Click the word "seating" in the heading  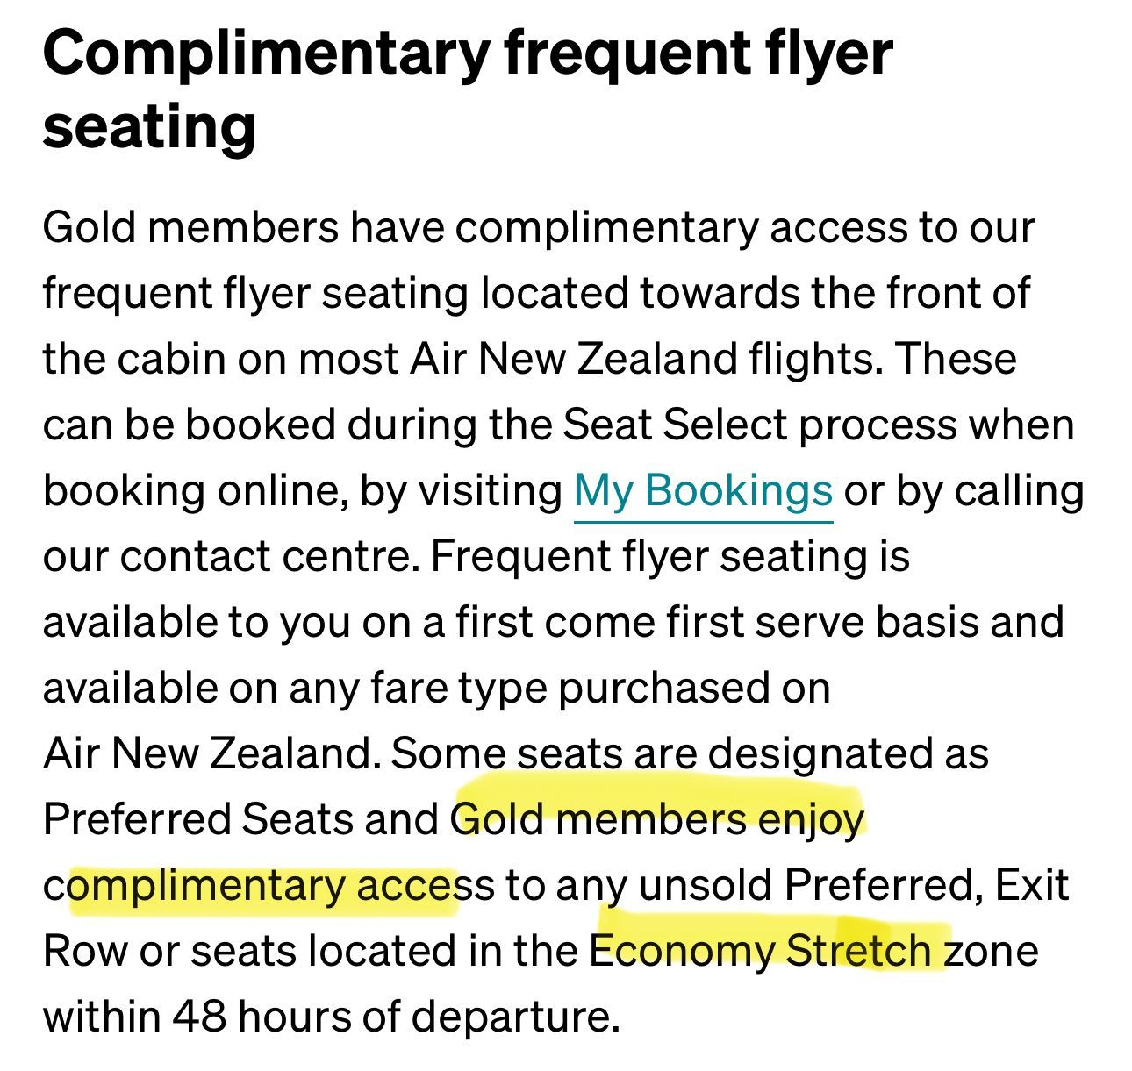pos(149,126)
